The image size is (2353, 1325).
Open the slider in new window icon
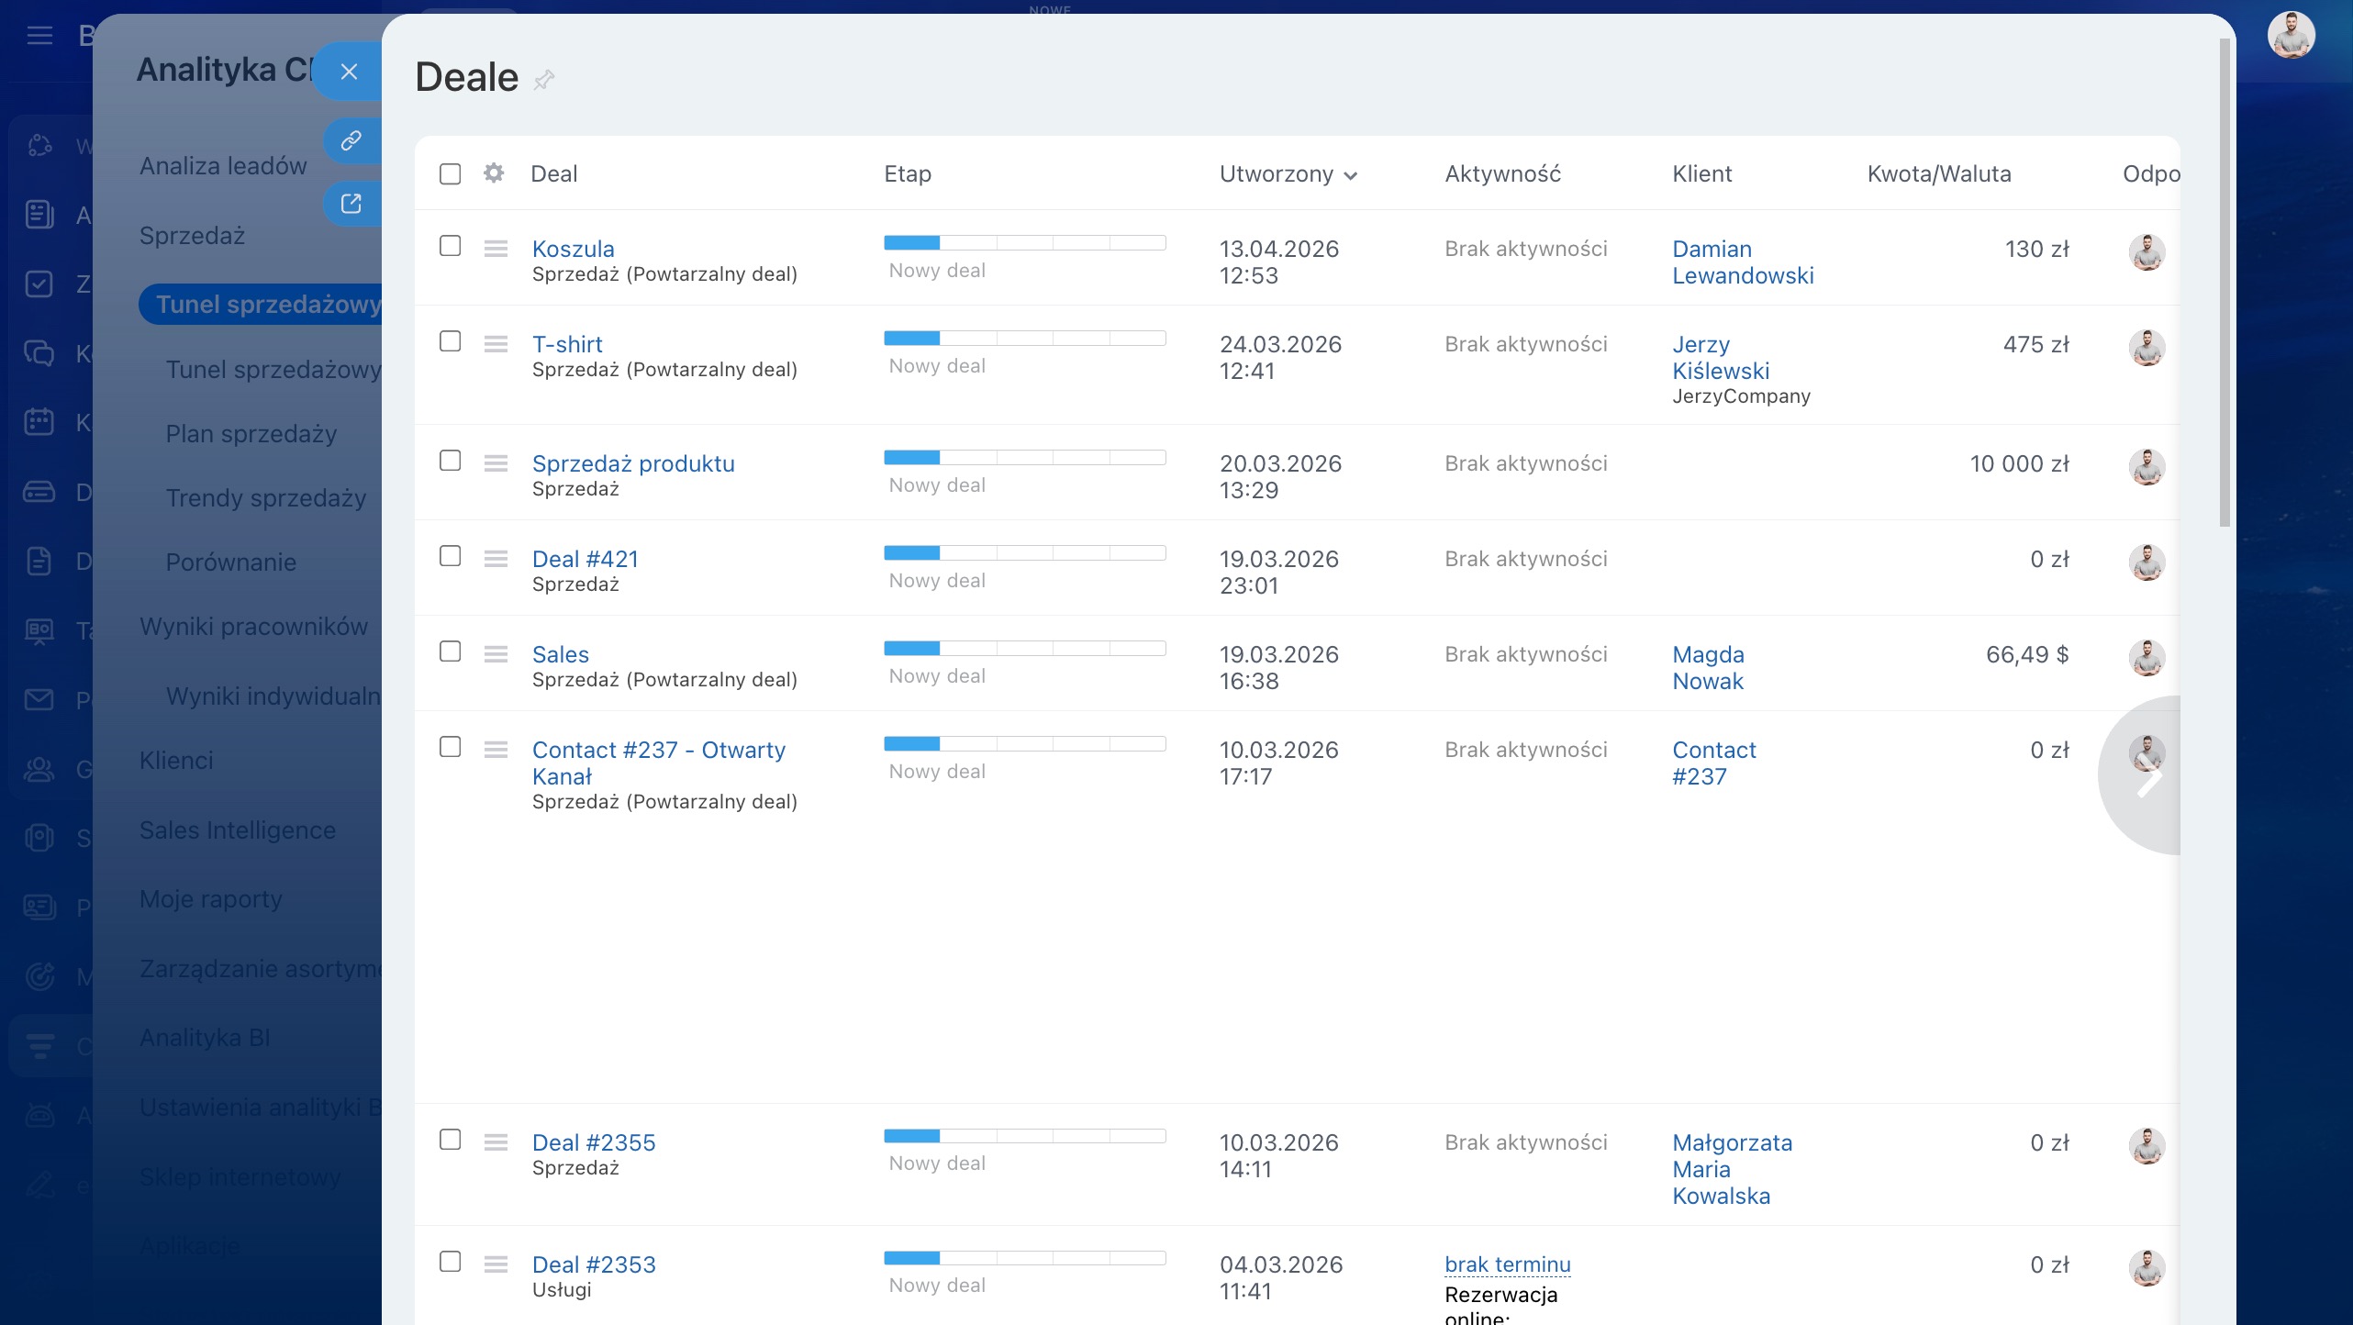[351, 203]
